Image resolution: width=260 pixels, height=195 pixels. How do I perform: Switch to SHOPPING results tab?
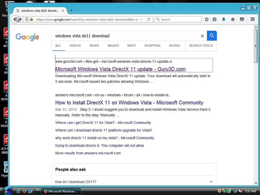tap(152, 46)
